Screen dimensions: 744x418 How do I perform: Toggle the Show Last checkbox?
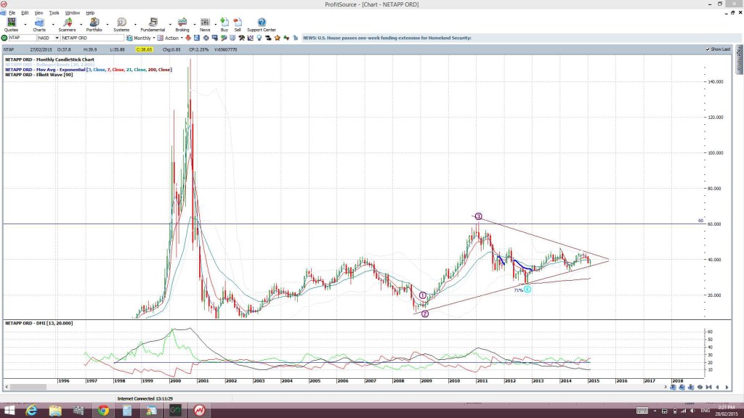708,49
